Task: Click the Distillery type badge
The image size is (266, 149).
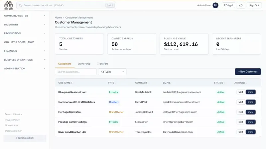Action: click(x=114, y=102)
